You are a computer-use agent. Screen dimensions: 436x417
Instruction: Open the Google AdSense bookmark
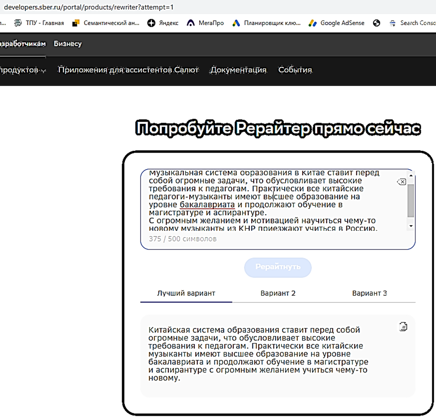point(336,23)
